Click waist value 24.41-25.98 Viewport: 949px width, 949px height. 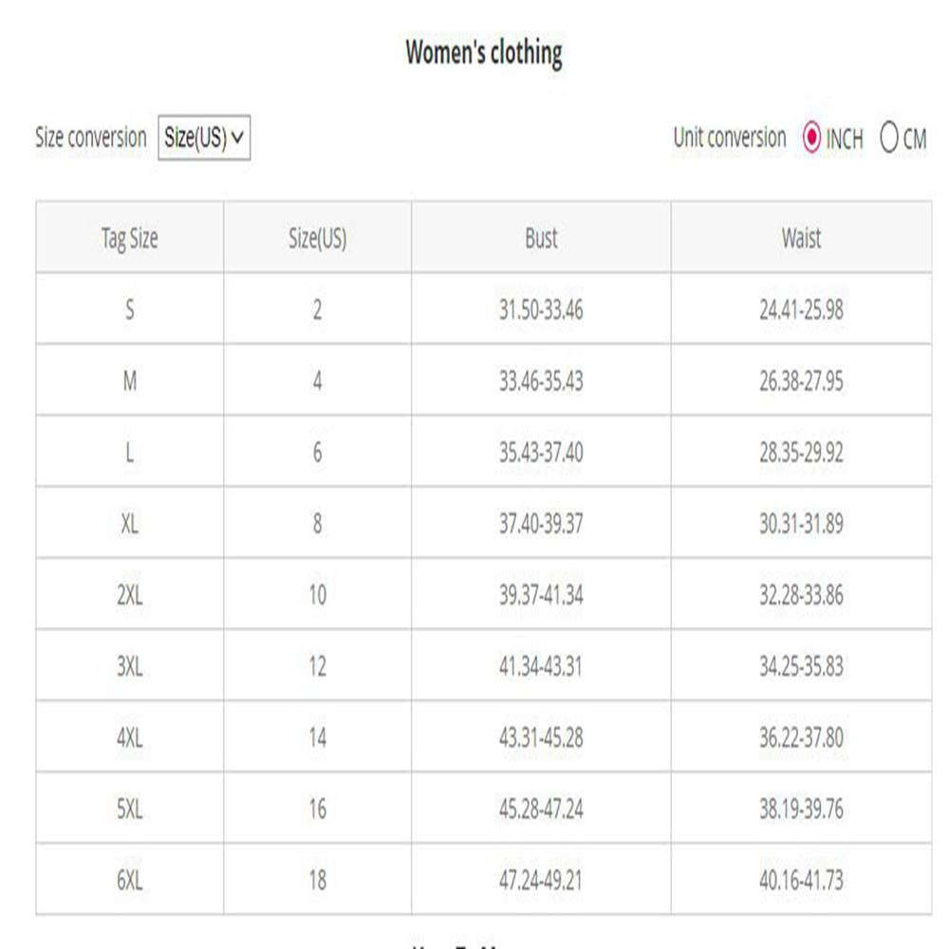[801, 309]
